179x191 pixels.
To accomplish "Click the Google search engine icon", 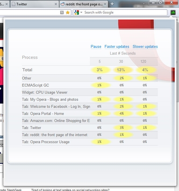I will click(77, 12).
